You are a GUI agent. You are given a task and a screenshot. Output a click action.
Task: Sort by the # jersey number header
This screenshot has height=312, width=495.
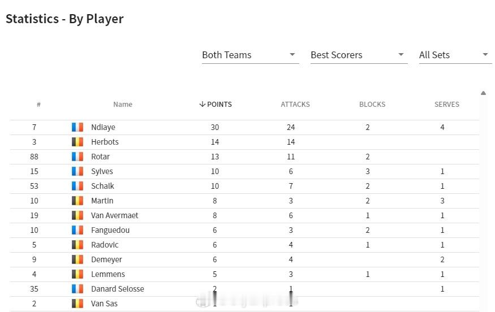pos(38,105)
